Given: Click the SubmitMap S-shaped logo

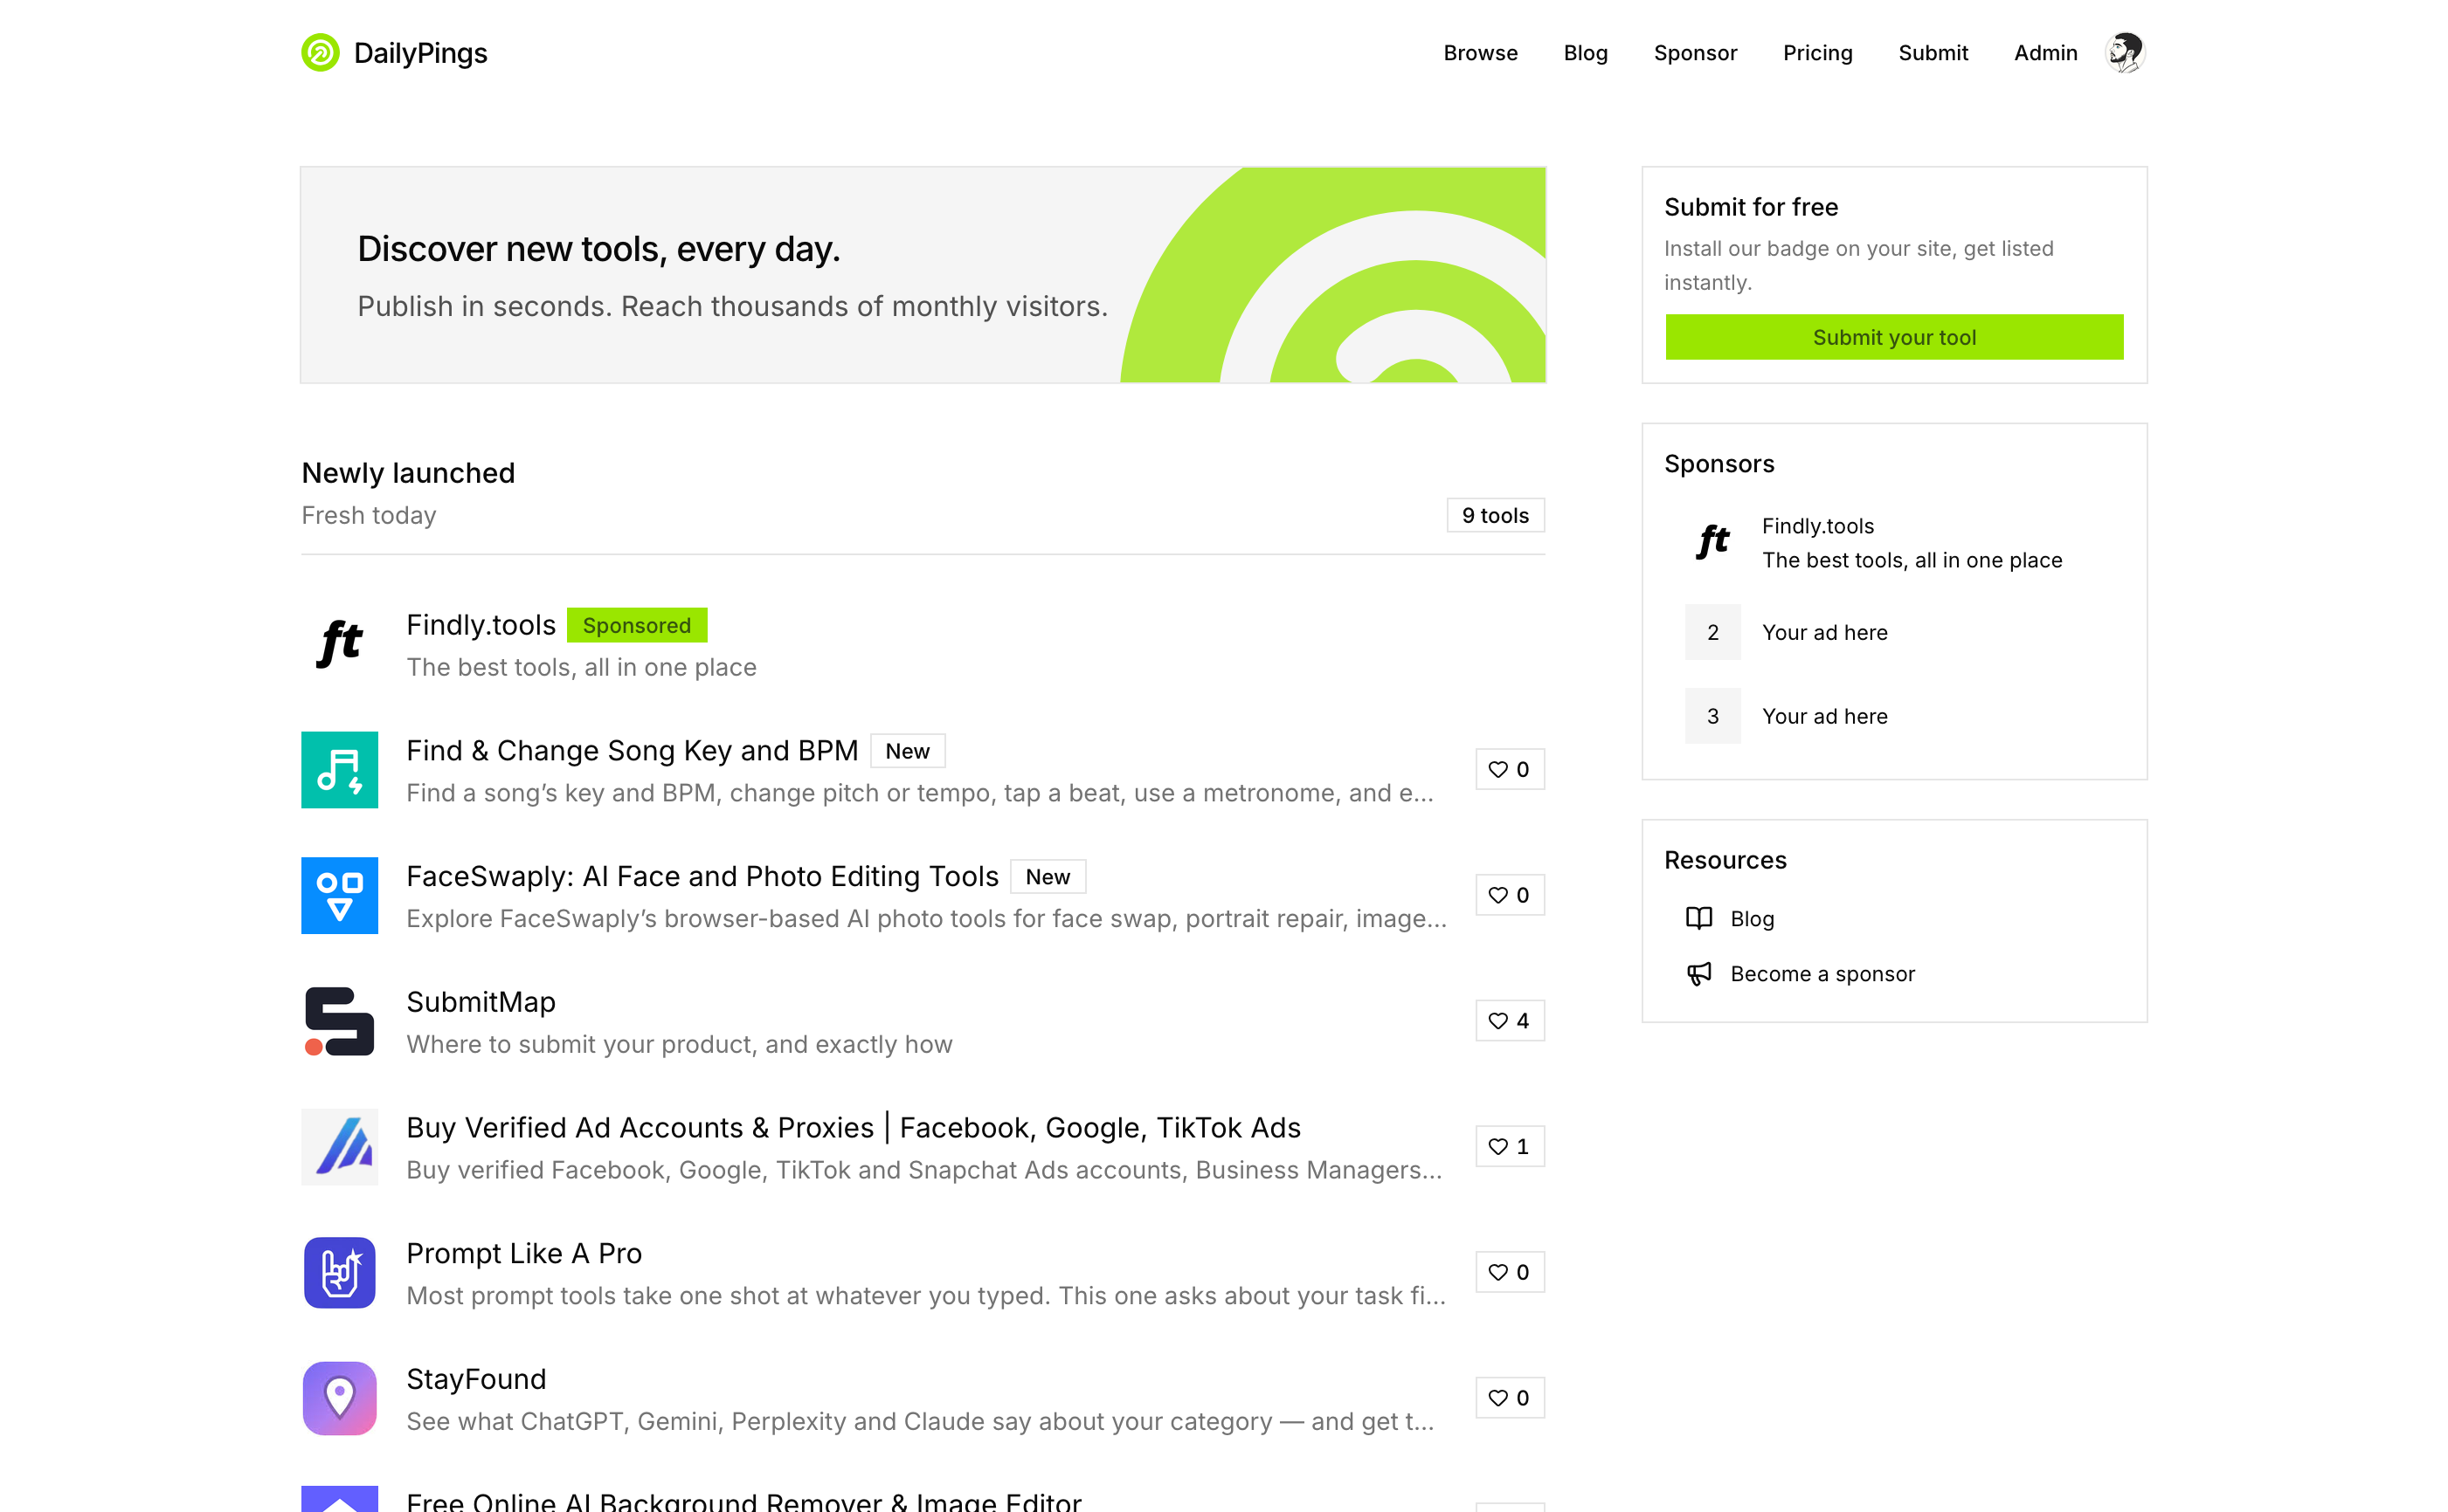Looking at the screenshot, I should (339, 1021).
